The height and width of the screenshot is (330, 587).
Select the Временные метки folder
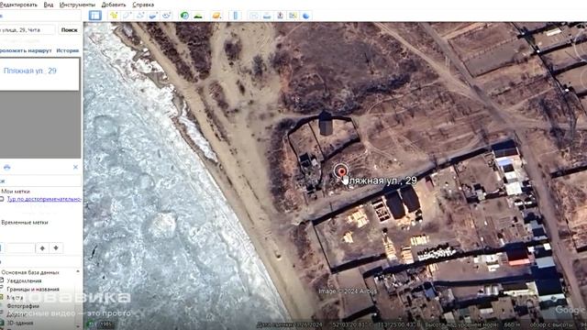point(25,222)
